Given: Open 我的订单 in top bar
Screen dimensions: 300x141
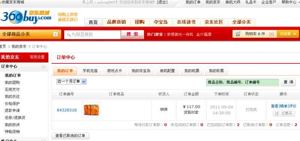Looking at the screenshot, I should 193,2.
